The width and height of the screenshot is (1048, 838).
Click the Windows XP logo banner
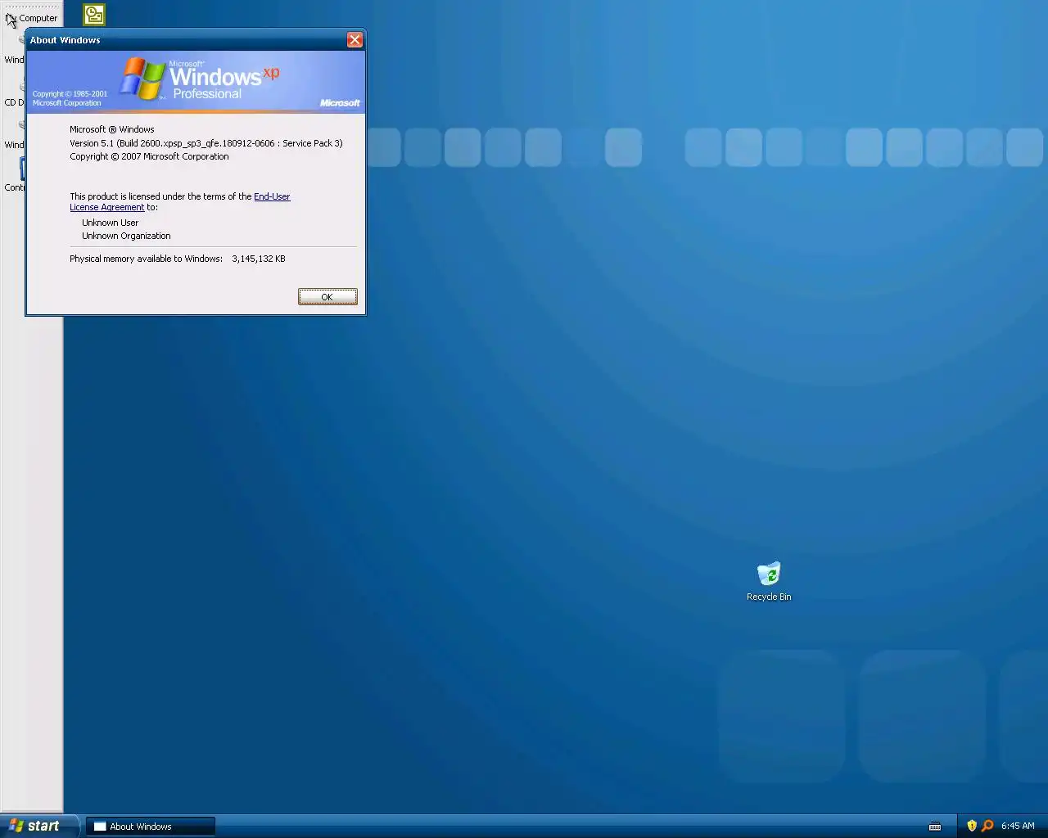coord(196,82)
